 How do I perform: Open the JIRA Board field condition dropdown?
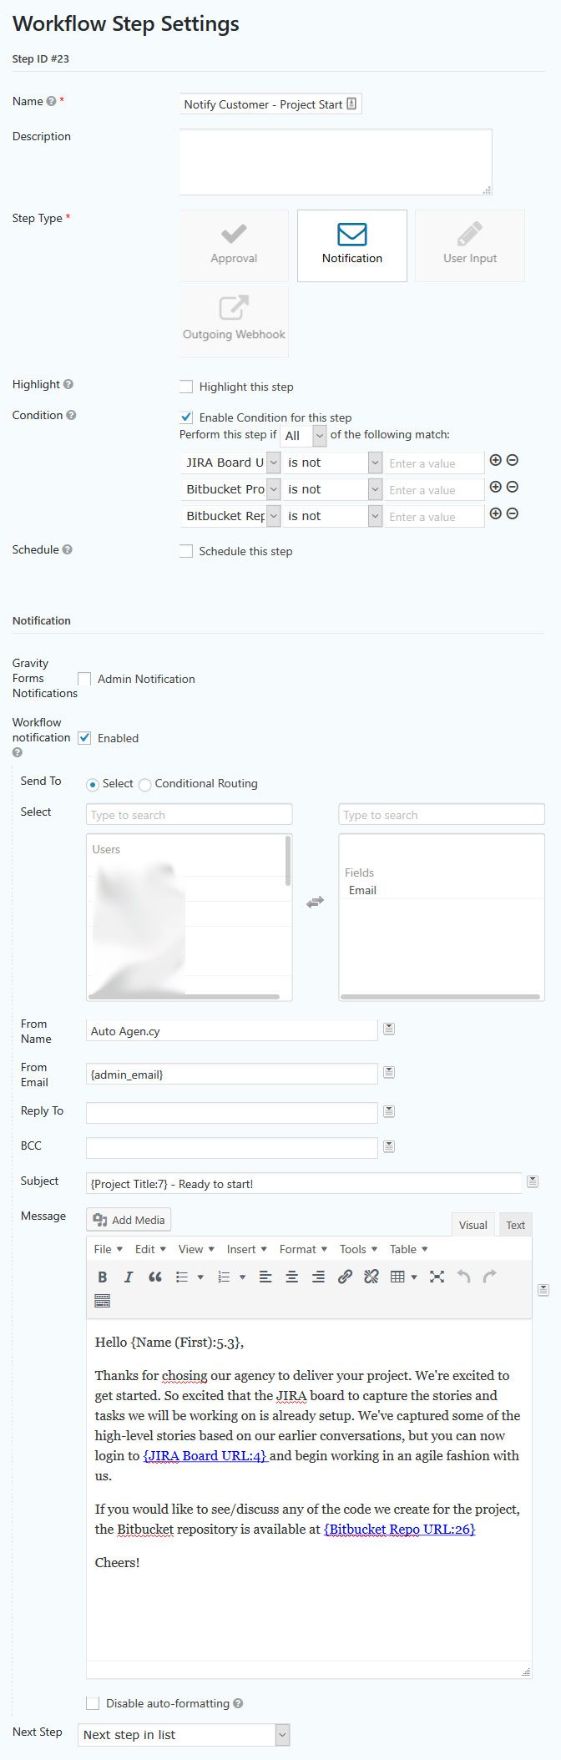point(231,463)
